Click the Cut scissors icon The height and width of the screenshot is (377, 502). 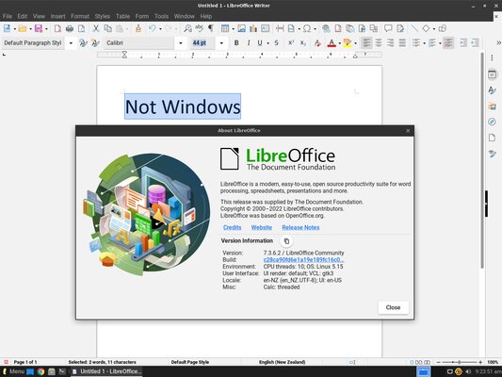(96, 28)
